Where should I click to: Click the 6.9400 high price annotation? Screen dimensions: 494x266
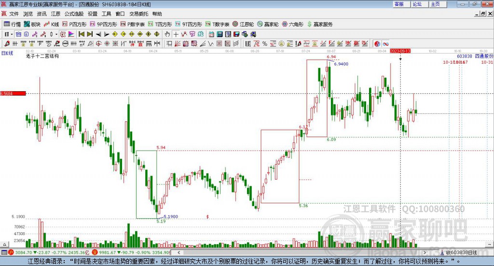pos(341,64)
